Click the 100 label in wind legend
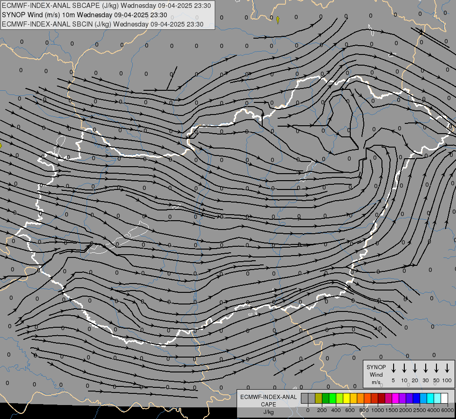Image resolution: width=456 pixels, height=419 pixels. [447, 380]
